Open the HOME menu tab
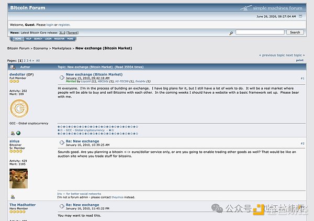 click(x=18, y=39)
